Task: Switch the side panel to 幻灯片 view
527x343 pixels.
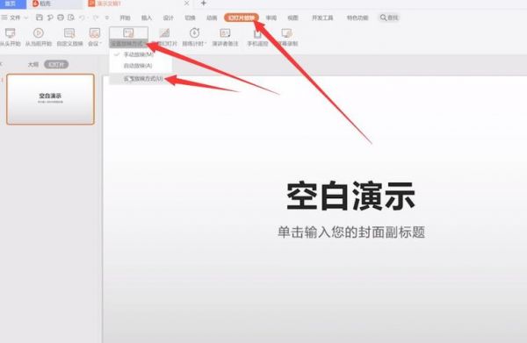Action: [56, 64]
